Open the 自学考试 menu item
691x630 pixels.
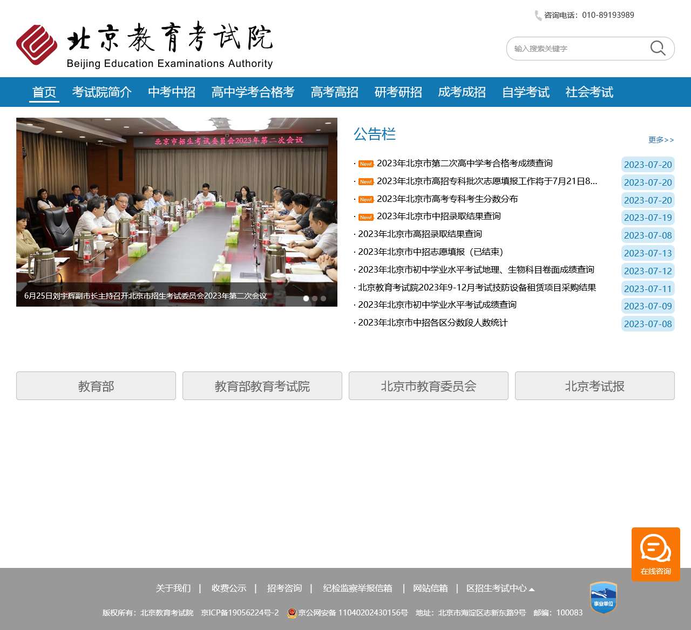pos(526,92)
